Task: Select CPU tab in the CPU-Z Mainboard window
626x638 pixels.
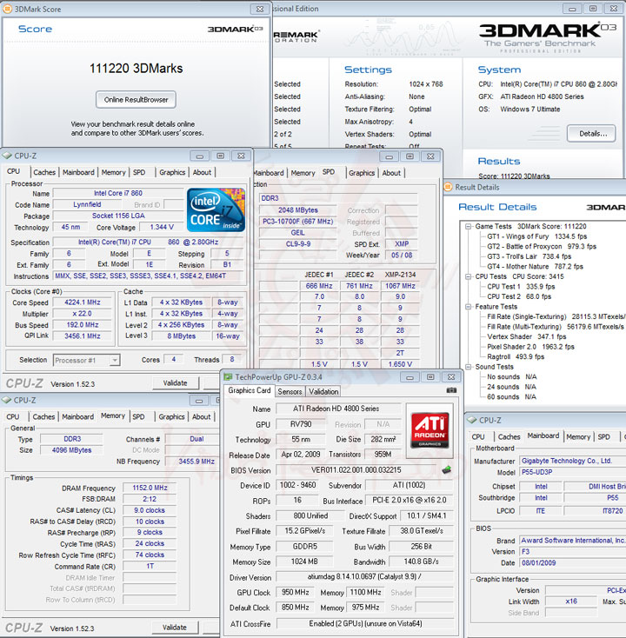Action: (x=478, y=437)
